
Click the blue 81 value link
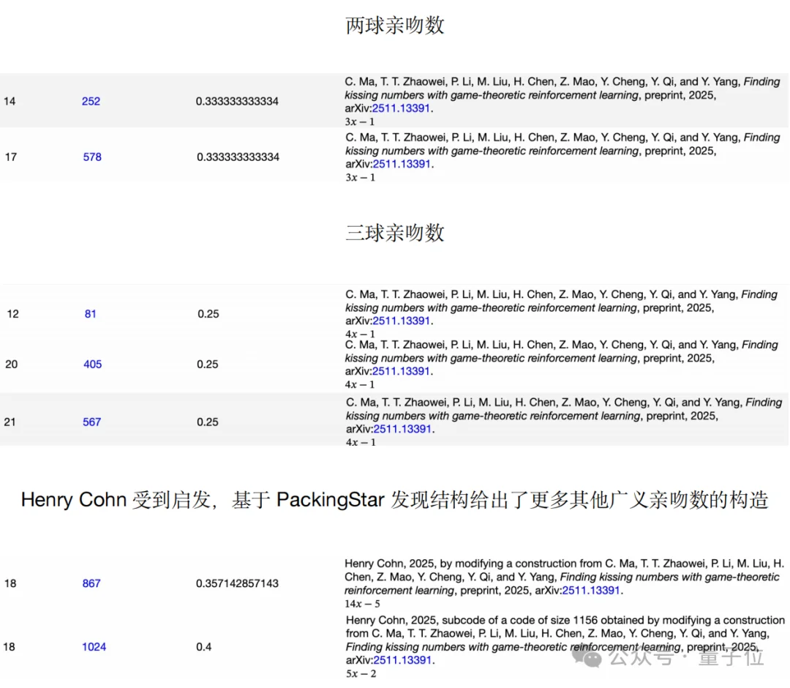(x=90, y=314)
